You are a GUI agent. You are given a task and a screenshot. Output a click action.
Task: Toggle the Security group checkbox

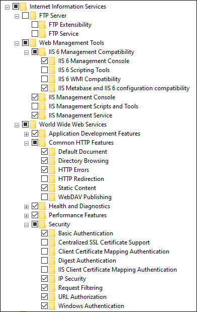35,224
